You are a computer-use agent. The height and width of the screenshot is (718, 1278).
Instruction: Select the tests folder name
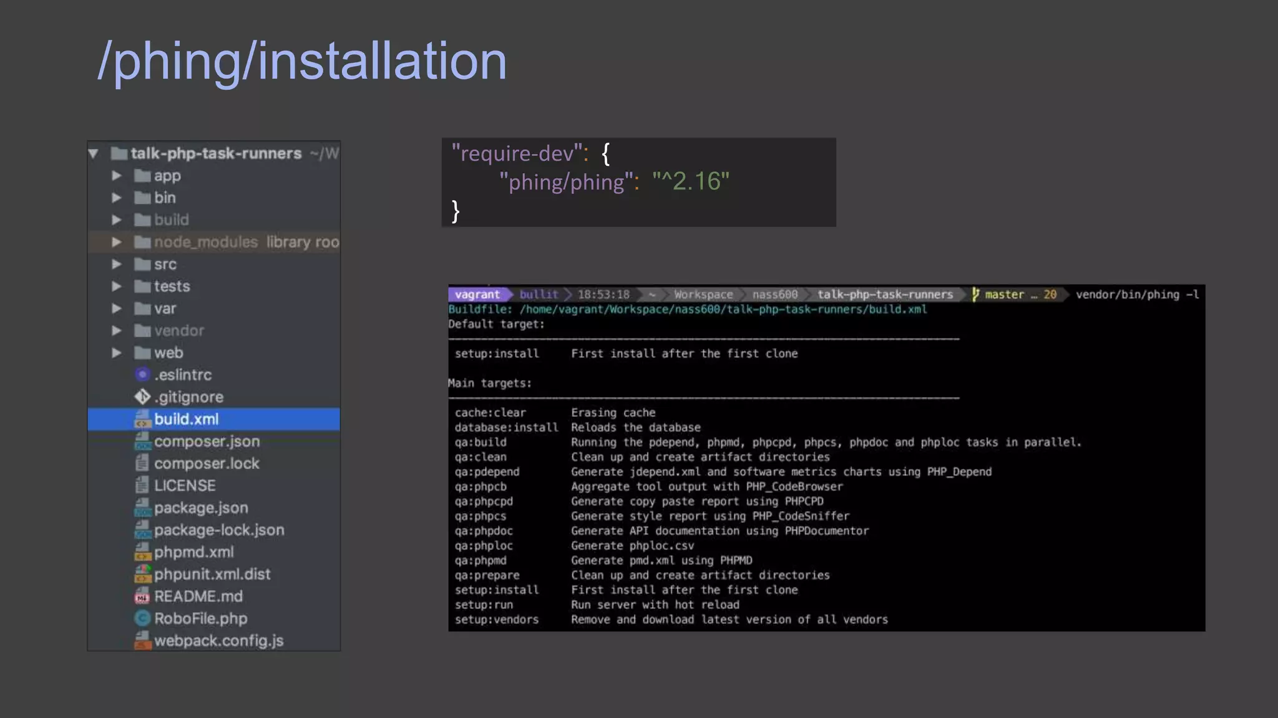[172, 286]
